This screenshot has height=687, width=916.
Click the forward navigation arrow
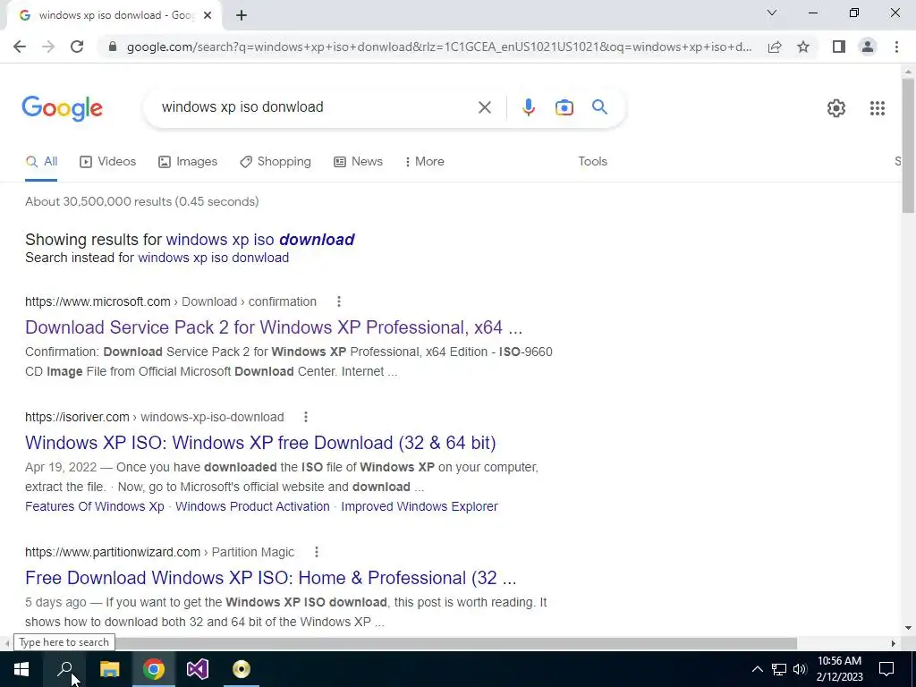click(x=48, y=47)
